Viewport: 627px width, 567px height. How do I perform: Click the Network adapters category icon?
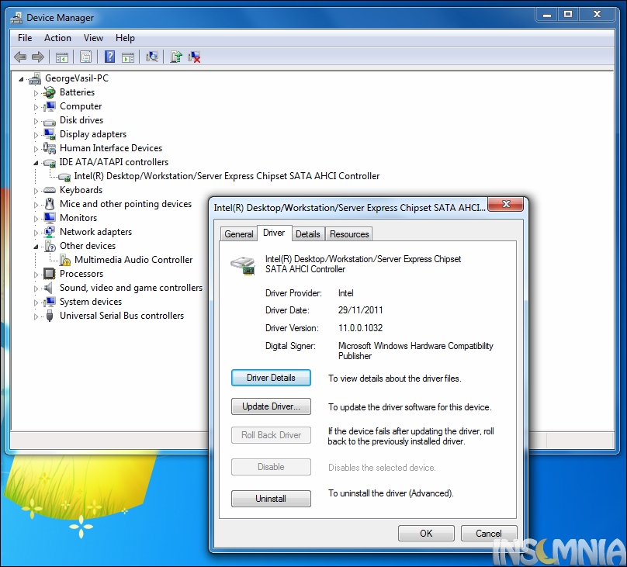49,232
